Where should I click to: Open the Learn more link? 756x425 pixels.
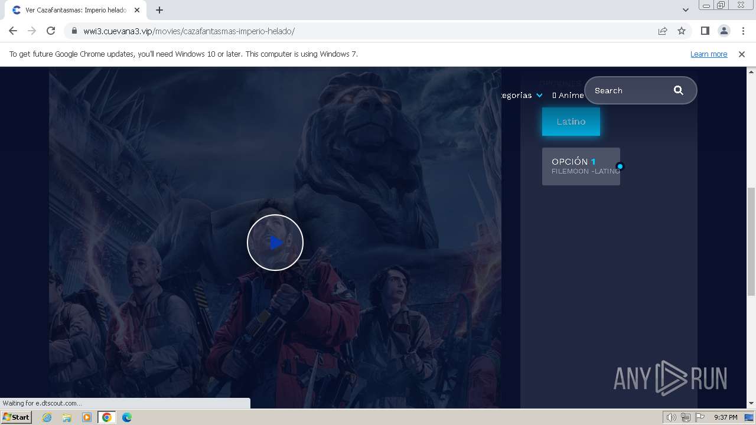coord(709,54)
